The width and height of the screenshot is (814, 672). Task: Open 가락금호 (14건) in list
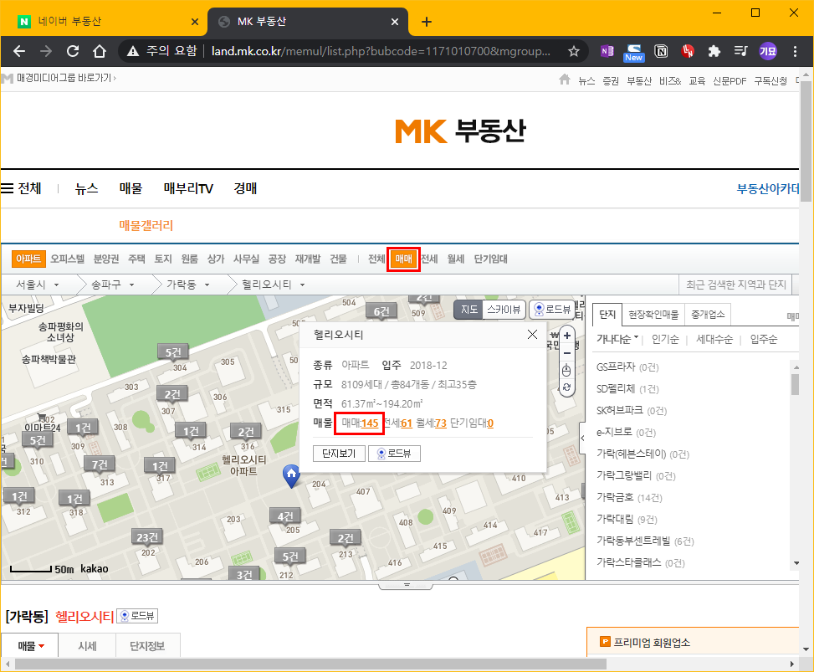click(x=629, y=497)
